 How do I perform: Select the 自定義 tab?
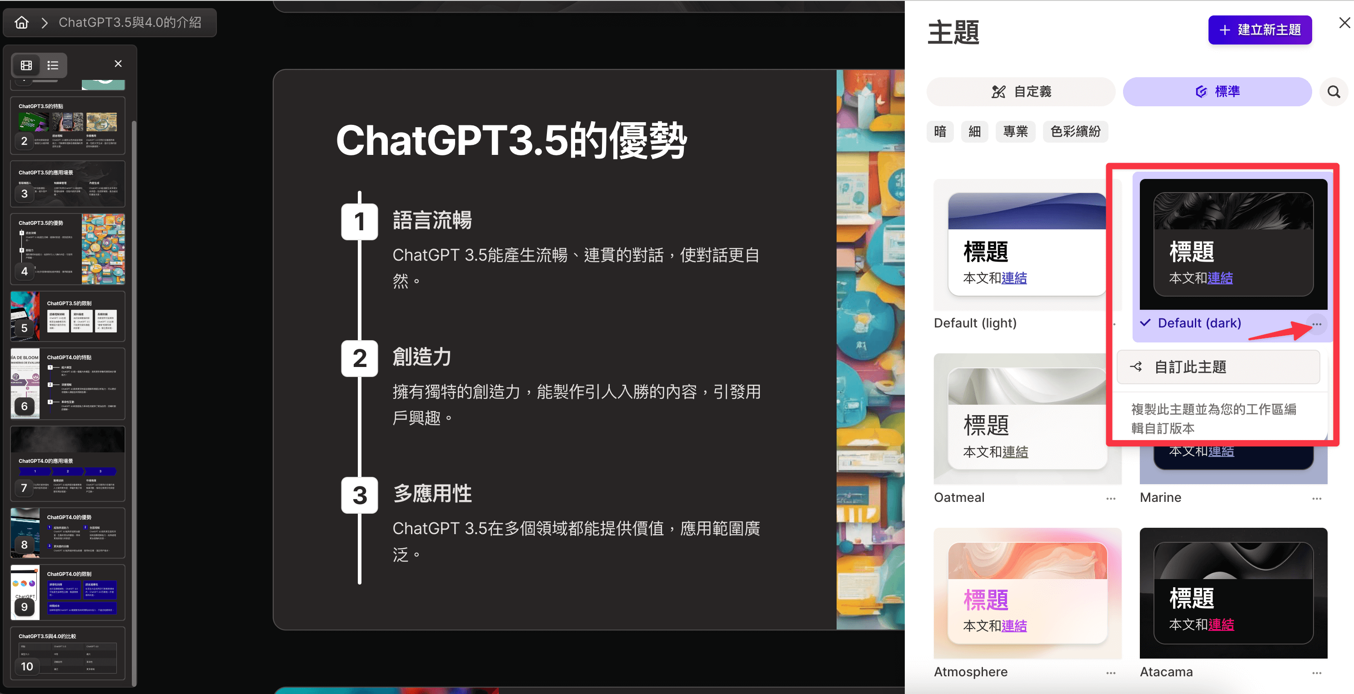coord(1021,92)
